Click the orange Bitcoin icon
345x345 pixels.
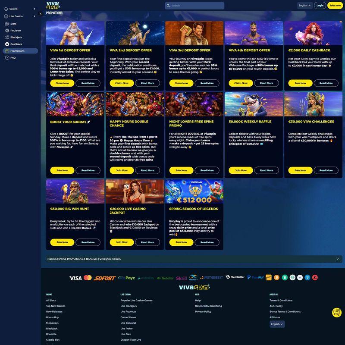[x=276, y=277]
